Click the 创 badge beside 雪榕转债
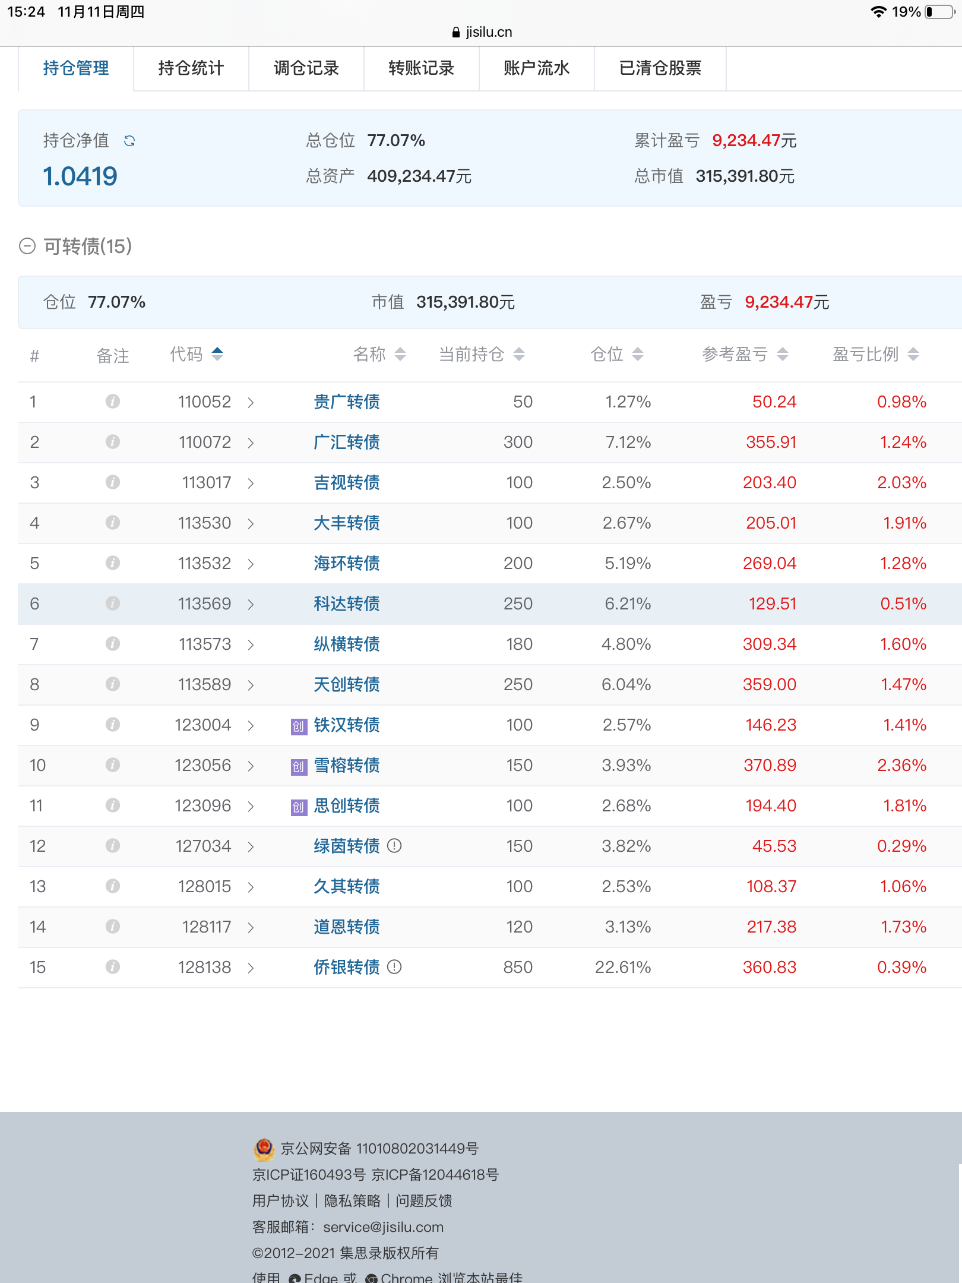Screen dimensions: 962x1283 pos(299,766)
